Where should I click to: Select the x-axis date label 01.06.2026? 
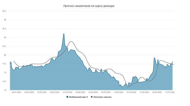pyautogui.click(x=131, y=92)
